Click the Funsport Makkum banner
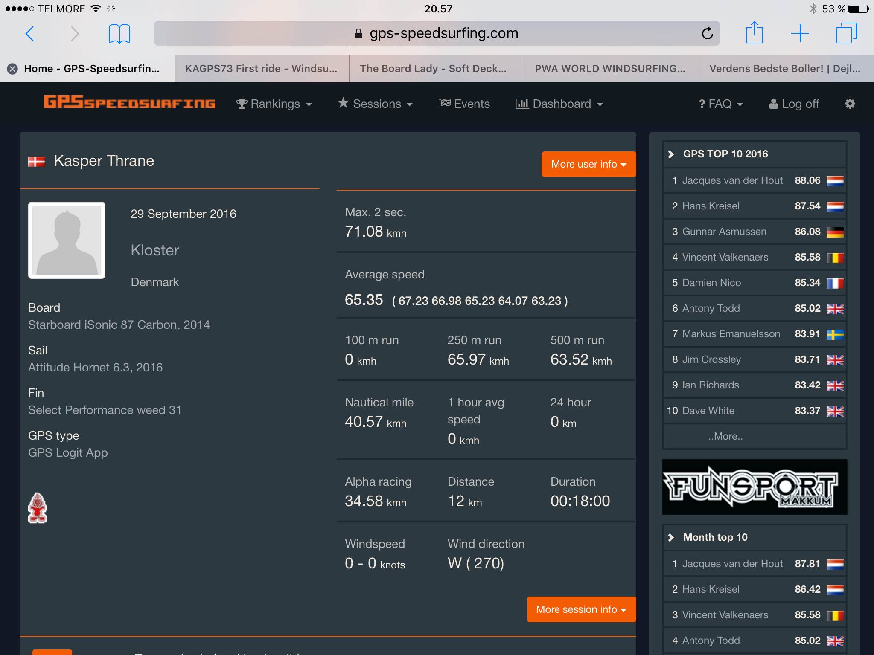Screen dimensions: 874x655 point(754,487)
